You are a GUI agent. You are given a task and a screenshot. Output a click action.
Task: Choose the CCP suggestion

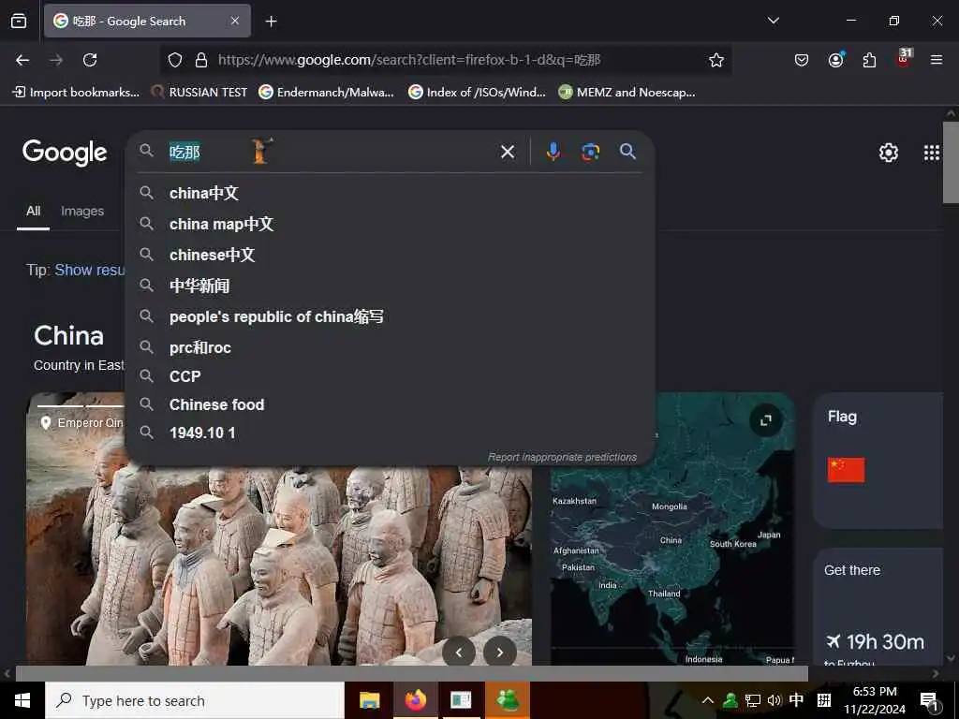[390, 376]
